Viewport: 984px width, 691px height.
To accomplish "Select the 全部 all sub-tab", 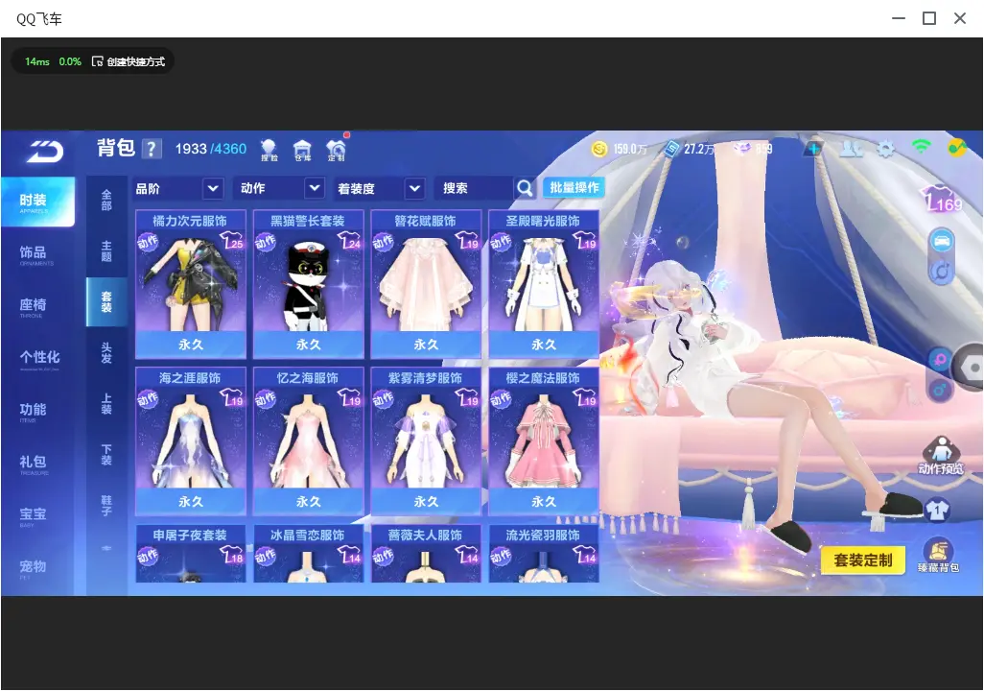I will (x=106, y=201).
